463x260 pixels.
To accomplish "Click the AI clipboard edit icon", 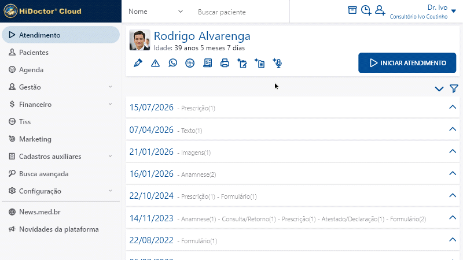I will tap(242, 63).
